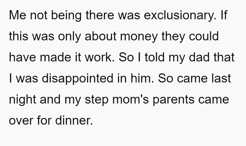Image resolution: width=246 pixels, height=146 pixels.
Task: Click the word 'being' in the first line
Action: [x=66, y=15]
